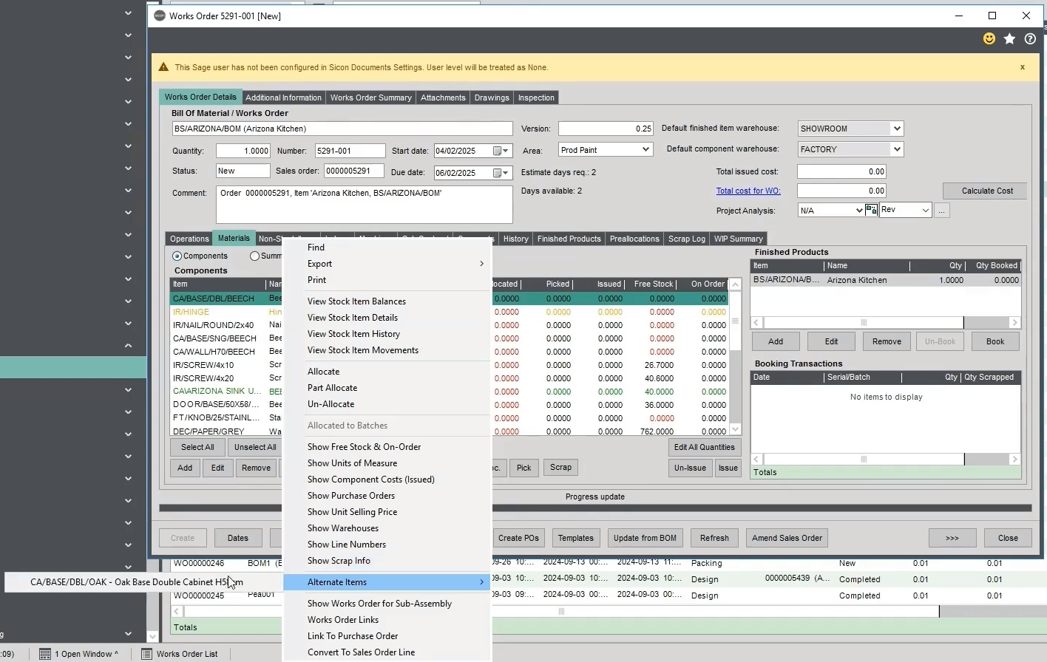Viewport: 1047px width, 662px height.
Task: Select Alternate Items in context menu
Action: (387, 582)
